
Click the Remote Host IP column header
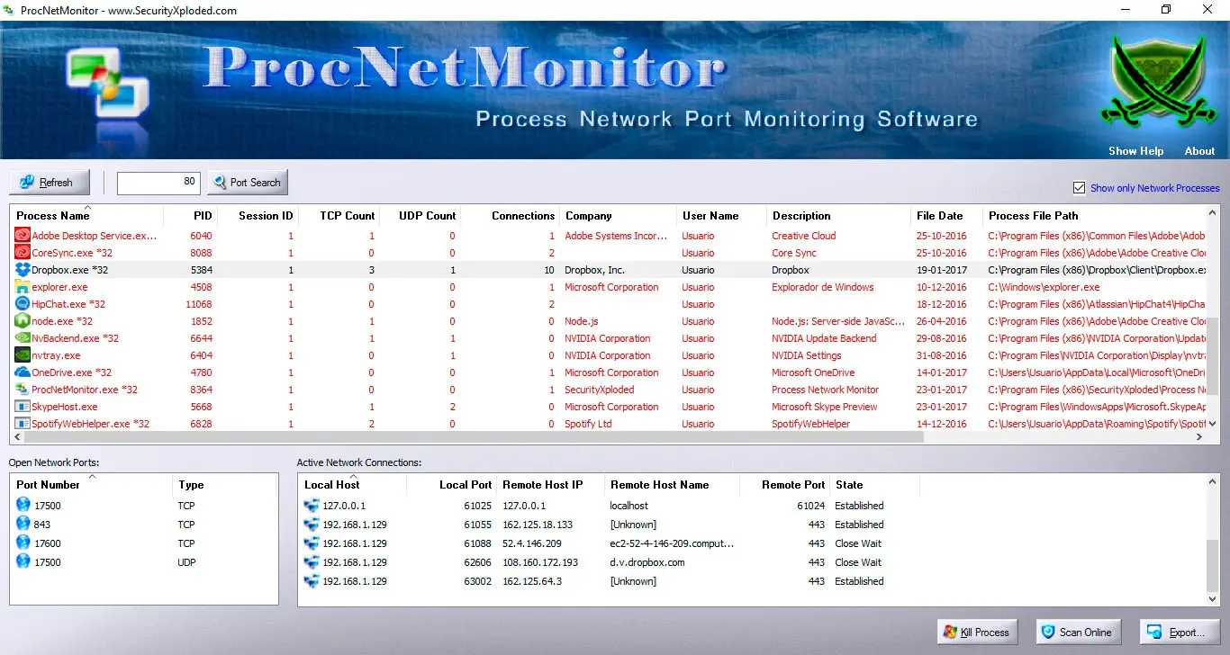click(x=551, y=485)
